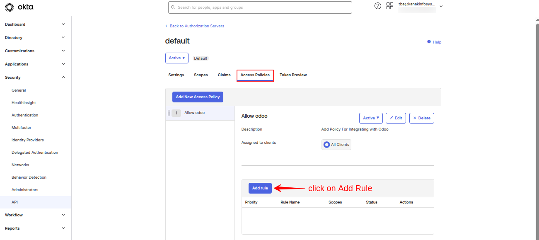Click the All Clients circle icon
The height and width of the screenshot is (240, 539).
pos(326,145)
